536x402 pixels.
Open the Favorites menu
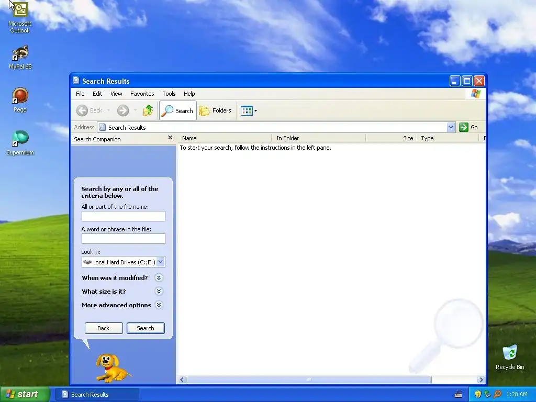[142, 94]
